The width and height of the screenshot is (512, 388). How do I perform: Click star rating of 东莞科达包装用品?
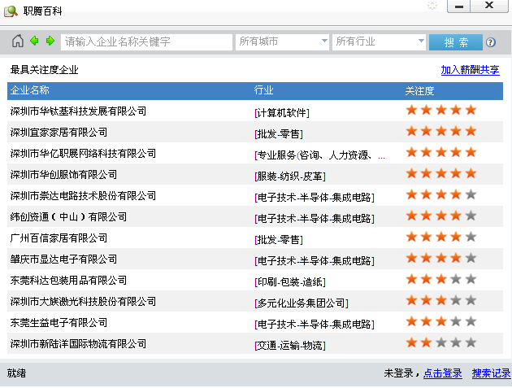tap(441, 279)
